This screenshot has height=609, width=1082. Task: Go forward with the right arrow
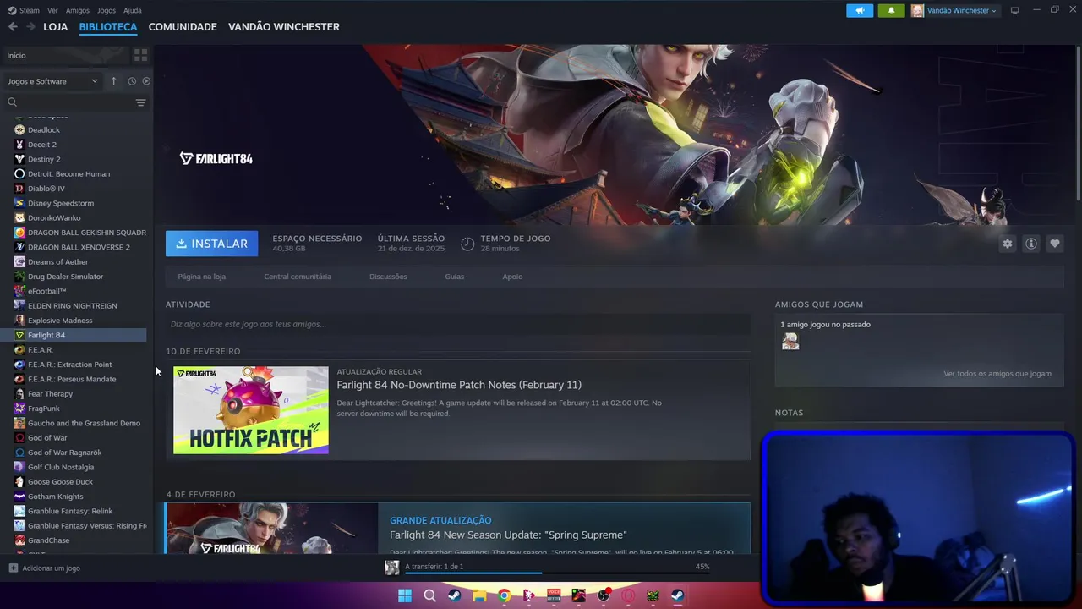pyautogui.click(x=30, y=27)
